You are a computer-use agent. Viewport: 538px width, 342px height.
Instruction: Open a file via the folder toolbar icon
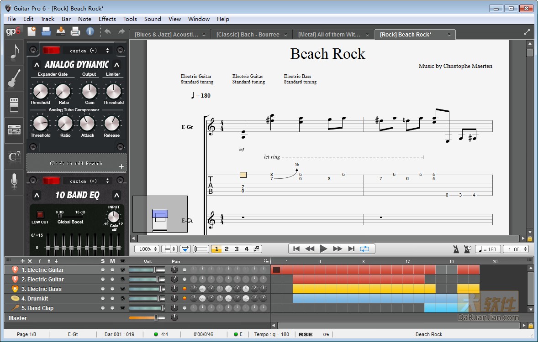(x=46, y=31)
